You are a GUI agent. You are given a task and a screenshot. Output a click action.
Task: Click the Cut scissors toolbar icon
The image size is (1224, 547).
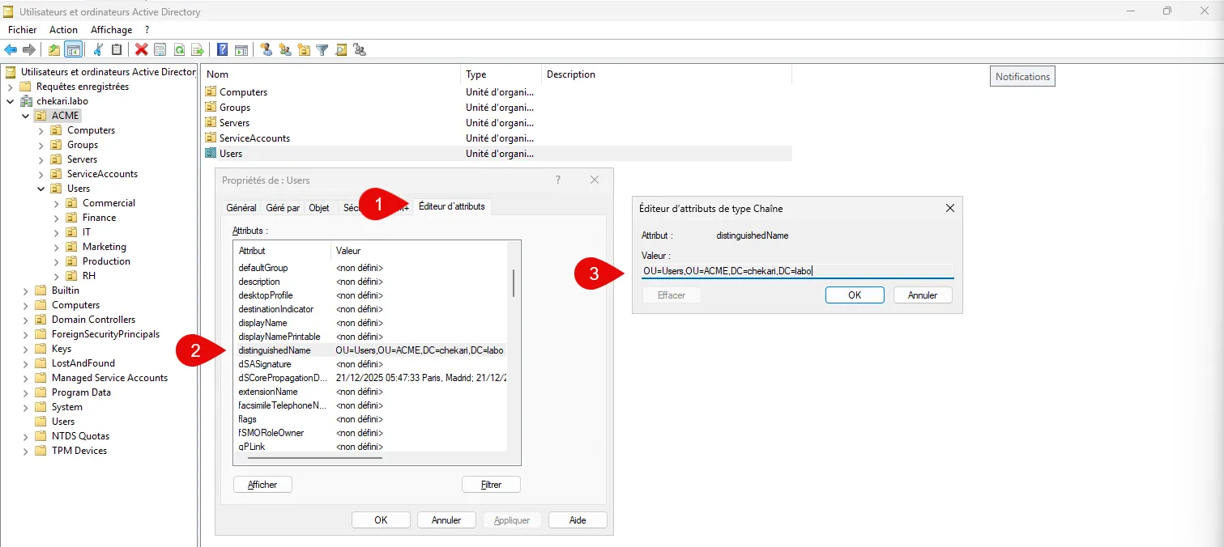click(98, 50)
